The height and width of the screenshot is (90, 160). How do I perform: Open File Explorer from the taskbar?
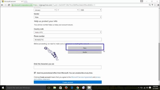(54, 88)
